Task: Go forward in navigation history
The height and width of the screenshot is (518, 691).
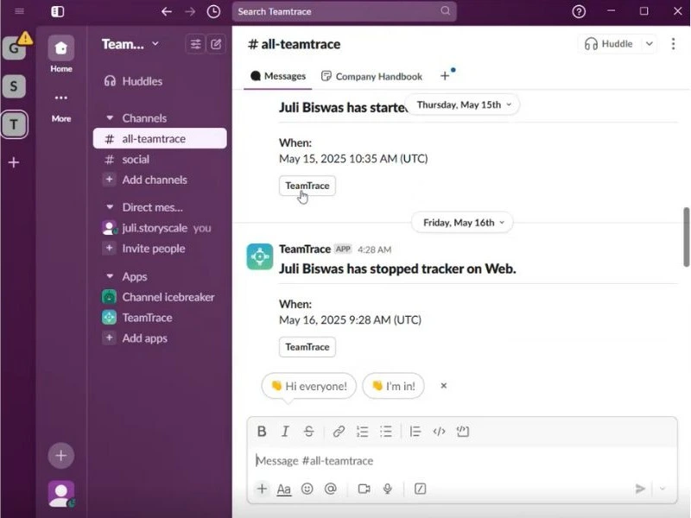Action: pos(190,11)
